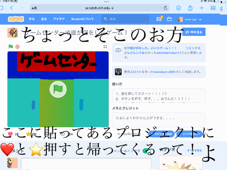
Task: Open the black avatar of hamuhamu5091
Action: 118,72
